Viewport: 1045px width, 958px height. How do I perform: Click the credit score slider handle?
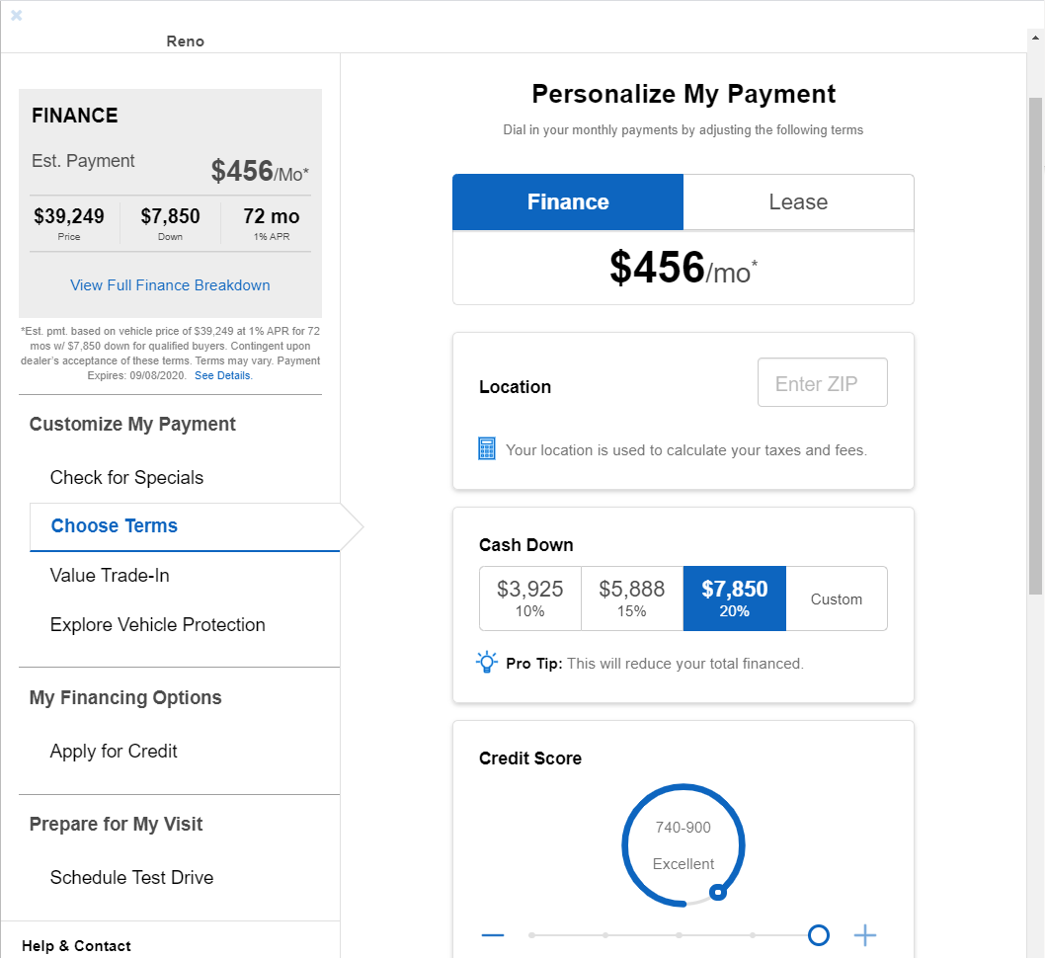point(819,935)
